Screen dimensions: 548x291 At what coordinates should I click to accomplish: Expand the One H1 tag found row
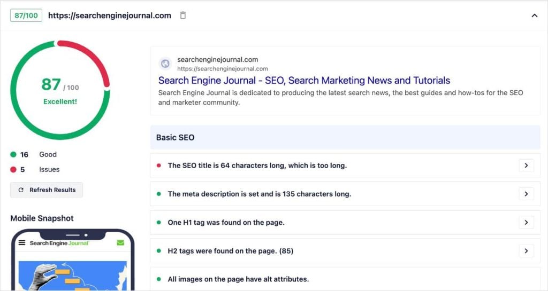click(526, 222)
